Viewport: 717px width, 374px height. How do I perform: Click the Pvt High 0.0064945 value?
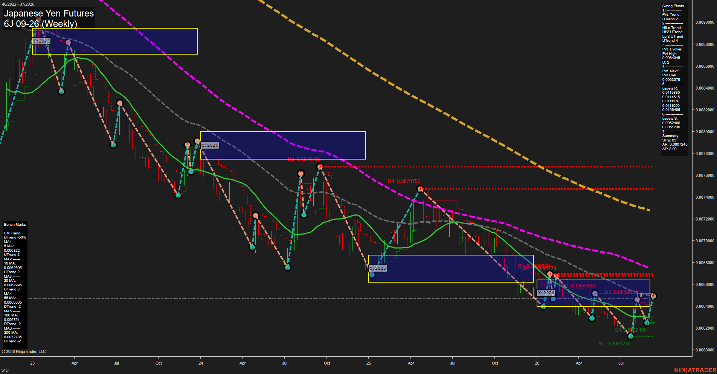click(671, 56)
